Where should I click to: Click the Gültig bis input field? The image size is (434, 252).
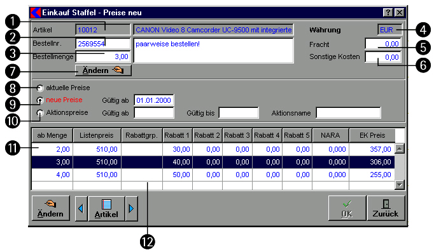(x=239, y=113)
